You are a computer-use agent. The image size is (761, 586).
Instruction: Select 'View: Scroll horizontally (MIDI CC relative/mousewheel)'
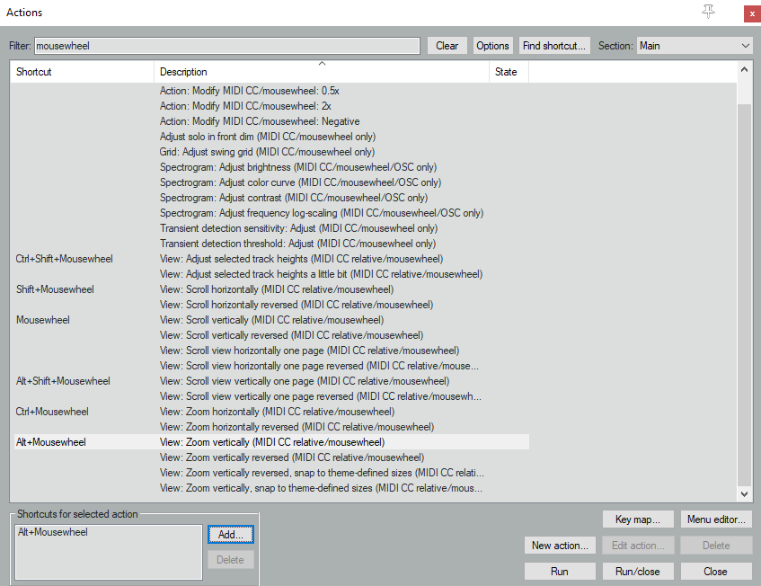click(277, 289)
